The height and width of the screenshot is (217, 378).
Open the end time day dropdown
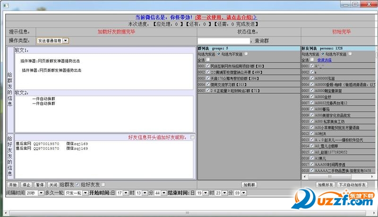tap(202, 193)
